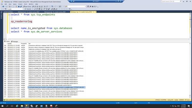The width and height of the screenshot is (192, 108).
Task: Switch to the first AGTEST query tab
Action: click(8, 12)
